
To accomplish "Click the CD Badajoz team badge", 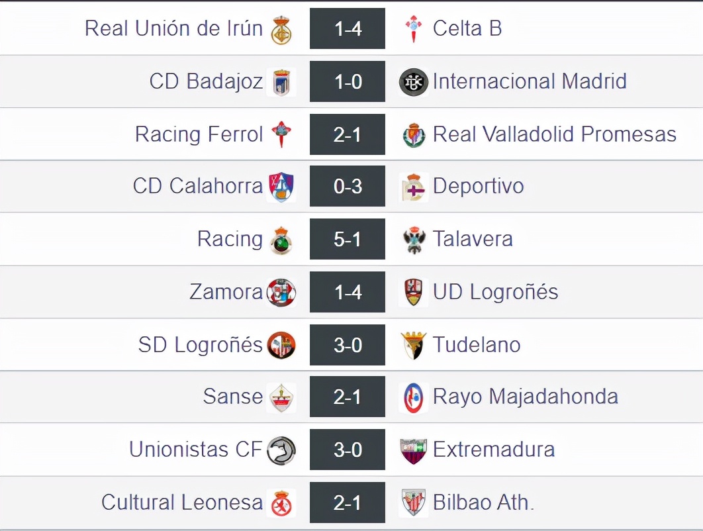I will point(281,82).
